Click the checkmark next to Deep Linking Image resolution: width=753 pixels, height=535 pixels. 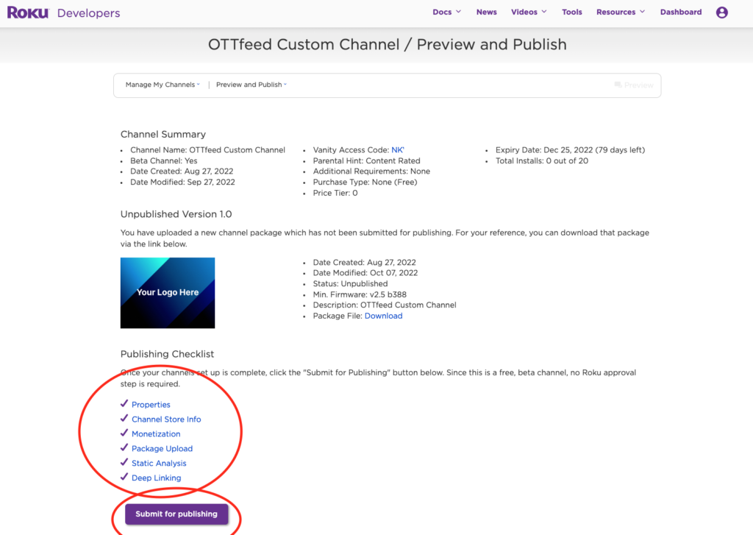[124, 477]
